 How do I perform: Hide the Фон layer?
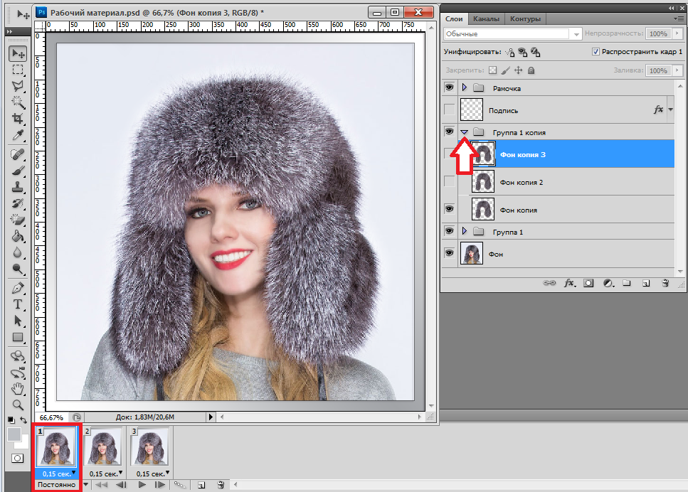click(x=449, y=253)
